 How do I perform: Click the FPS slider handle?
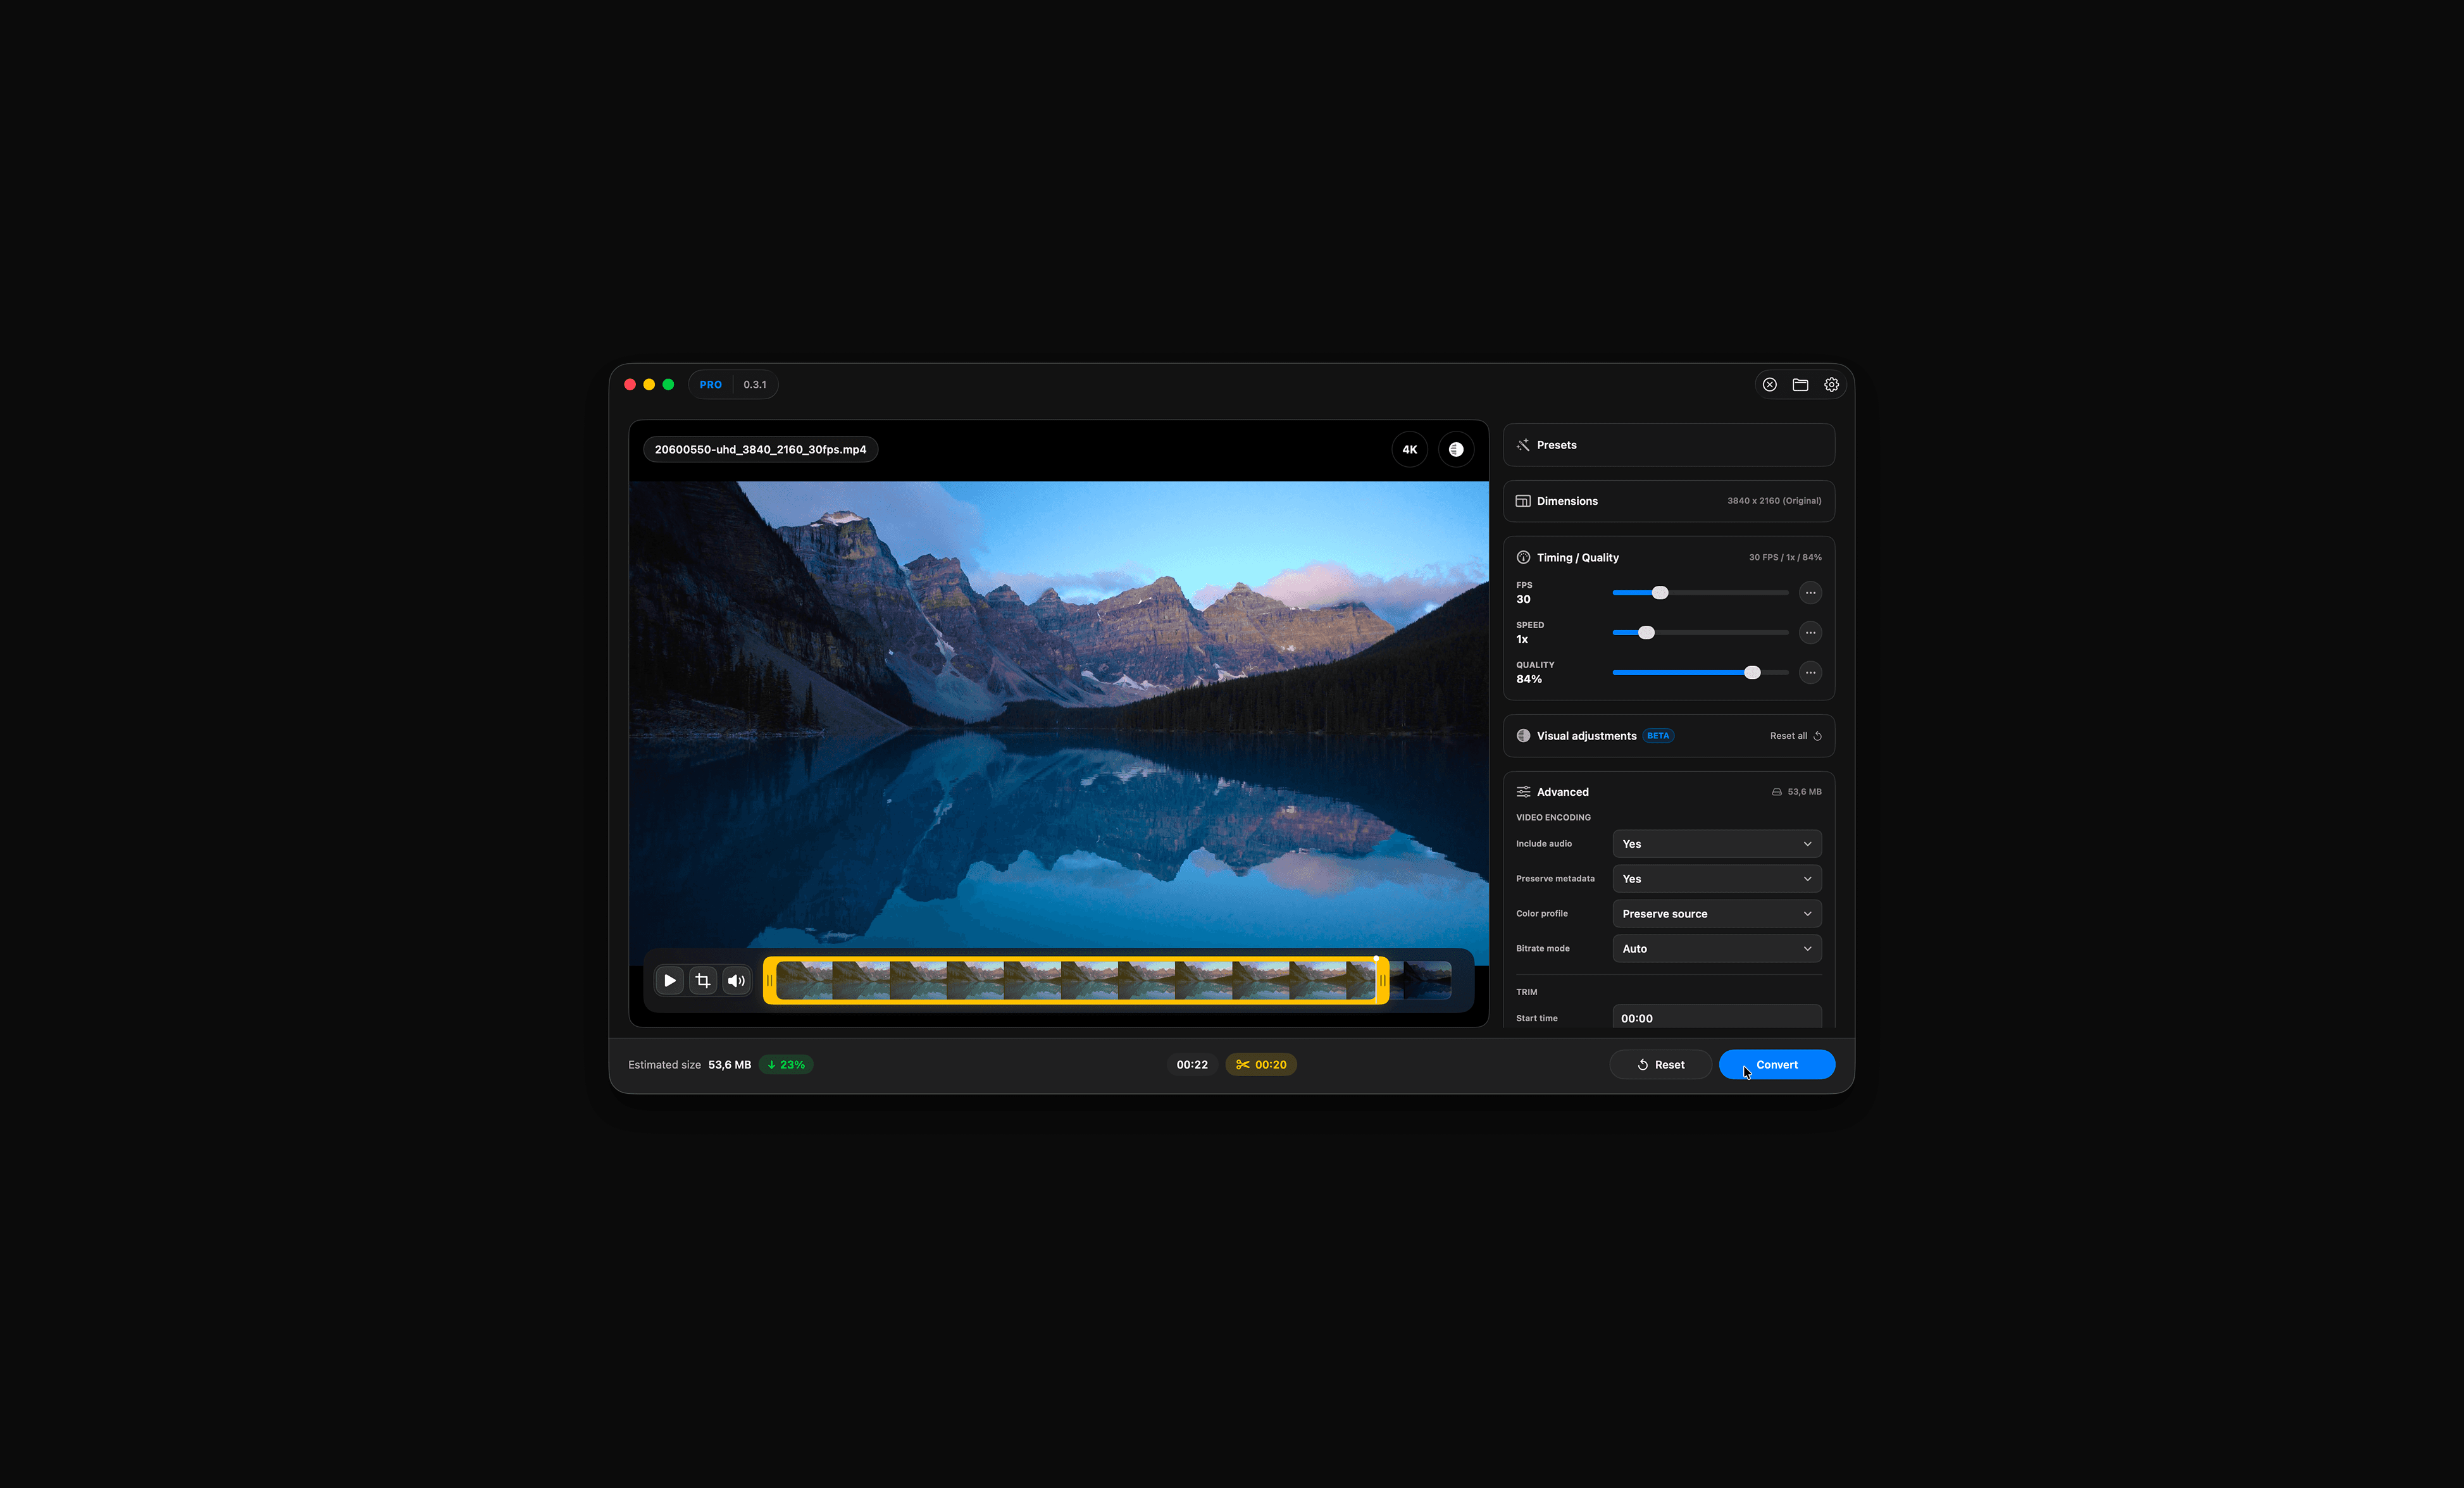coord(1660,593)
